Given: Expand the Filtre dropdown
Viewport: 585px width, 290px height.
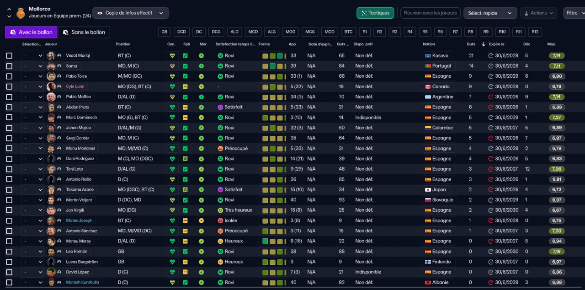Looking at the screenshot, I should tap(574, 13).
